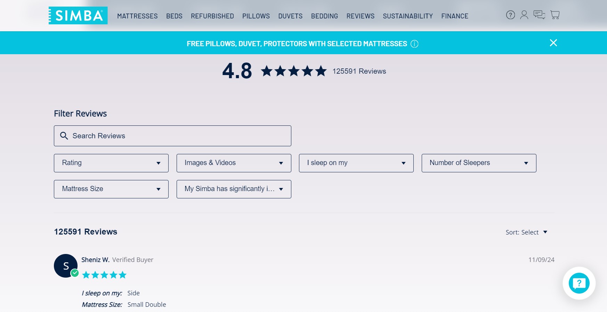Open the Sustainability page

click(408, 16)
